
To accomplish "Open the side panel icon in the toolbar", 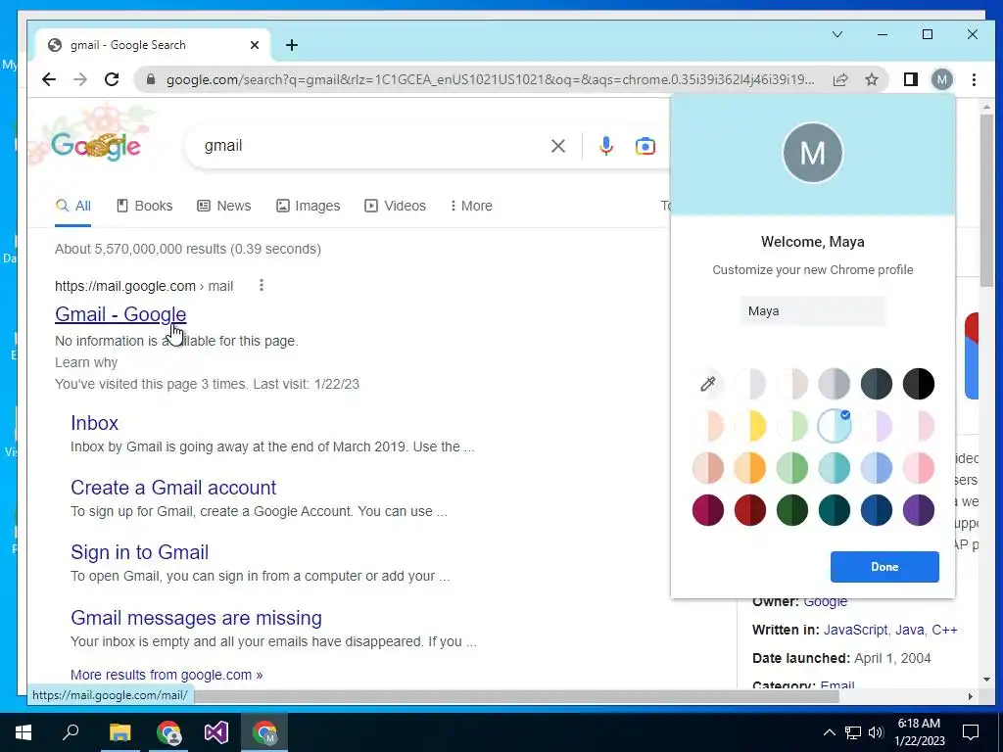I will click(x=910, y=79).
